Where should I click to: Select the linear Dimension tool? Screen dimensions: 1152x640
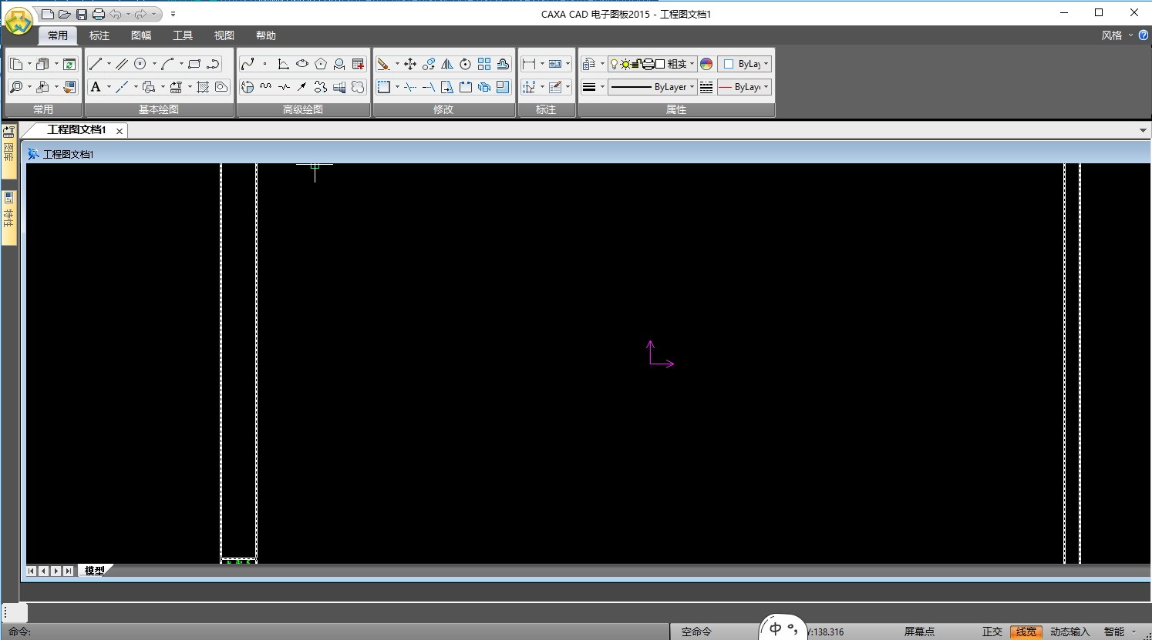(x=529, y=64)
